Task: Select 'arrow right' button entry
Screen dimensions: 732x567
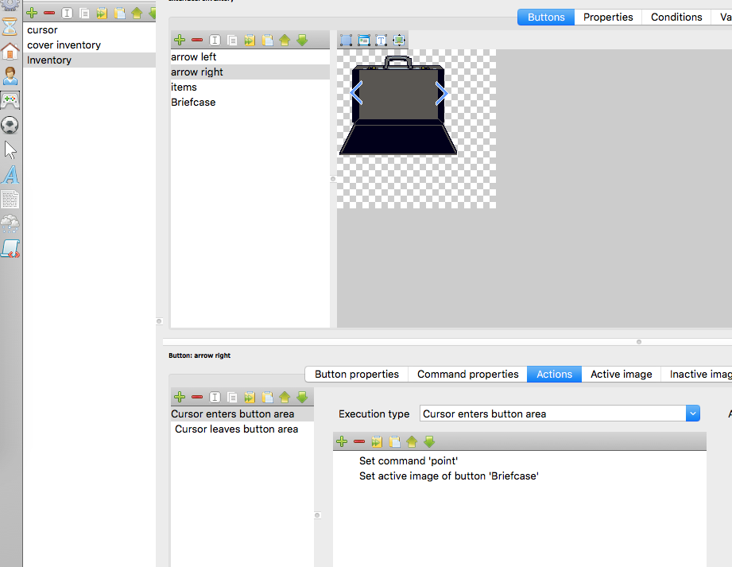Action: pos(250,72)
